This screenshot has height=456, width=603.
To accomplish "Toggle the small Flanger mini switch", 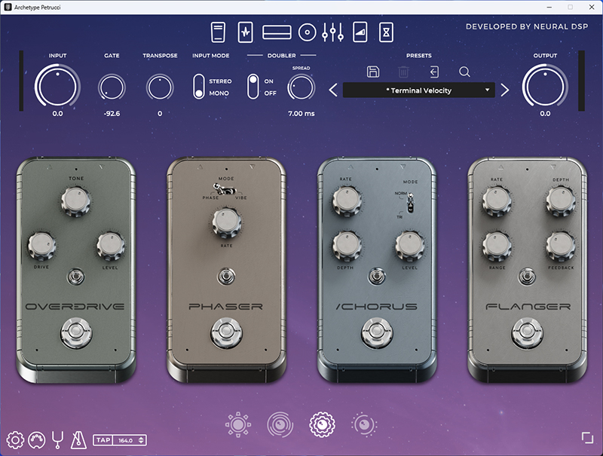I will tap(527, 277).
